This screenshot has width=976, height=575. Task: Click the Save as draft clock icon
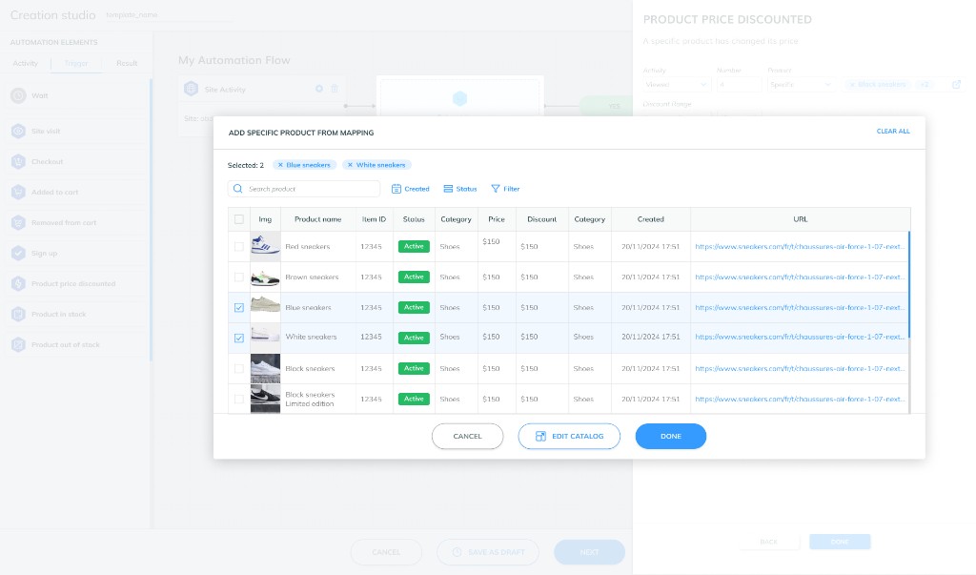click(457, 552)
